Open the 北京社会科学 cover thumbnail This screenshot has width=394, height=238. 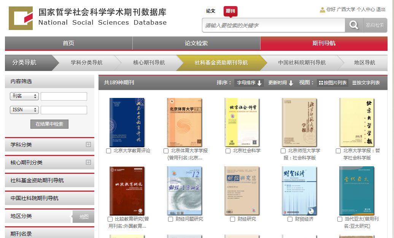[242, 122]
